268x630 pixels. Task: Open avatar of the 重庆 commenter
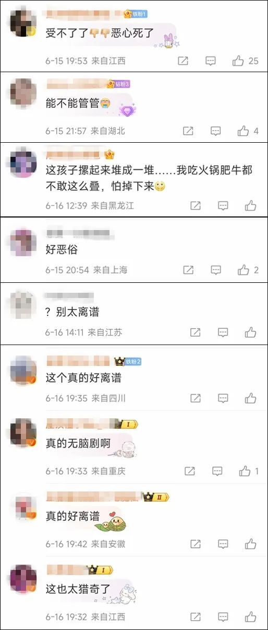pos(23,431)
